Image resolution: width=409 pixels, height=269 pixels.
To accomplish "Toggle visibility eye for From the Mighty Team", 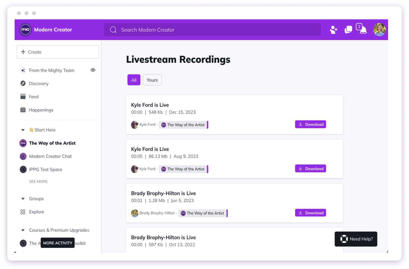I will tap(93, 70).
